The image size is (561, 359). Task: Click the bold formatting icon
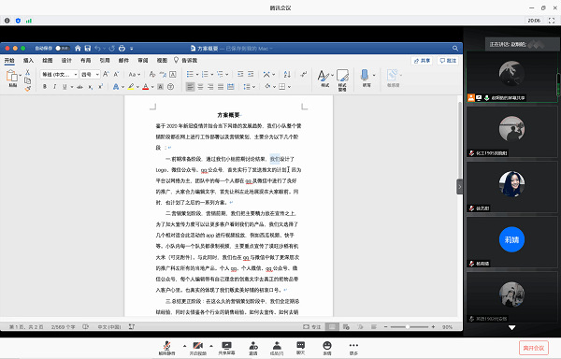point(45,87)
